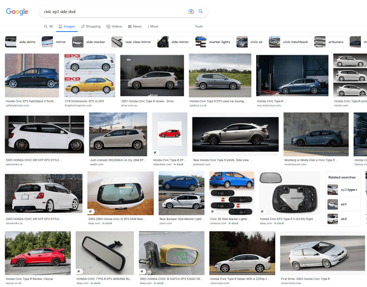The height and width of the screenshot is (287, 367).
Task: Open related search "ep3 type r"
Action: [343, 190]
